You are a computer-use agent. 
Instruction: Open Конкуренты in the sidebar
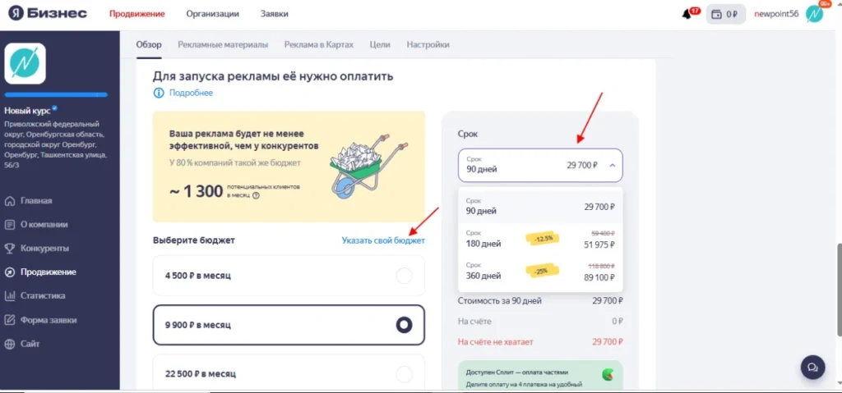[x=44, y=249]
